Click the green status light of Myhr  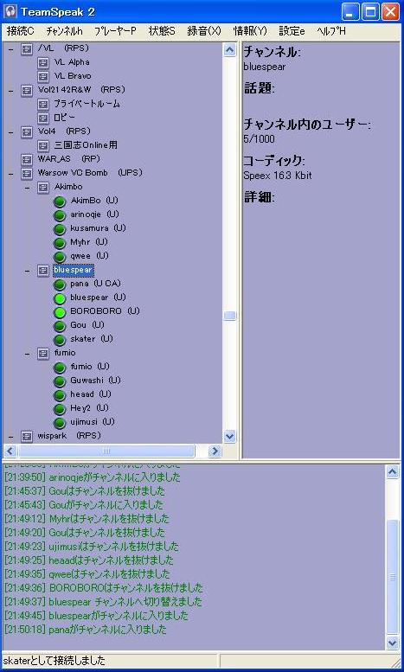(59, 242)
